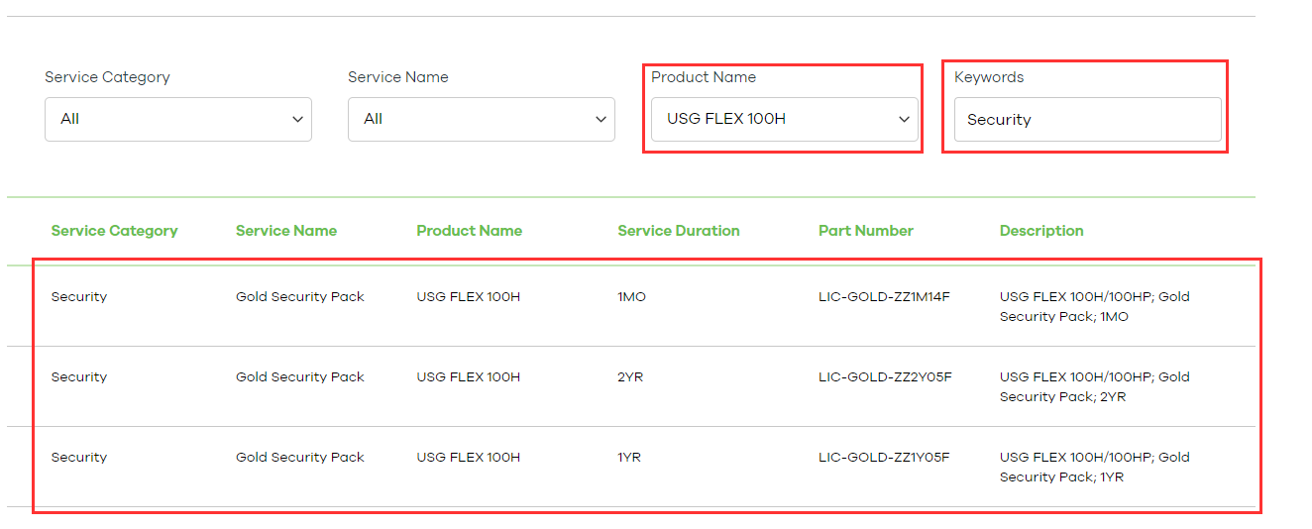Click the Keywords input field
1312x529 pixels.
[x=1087, y=119]
